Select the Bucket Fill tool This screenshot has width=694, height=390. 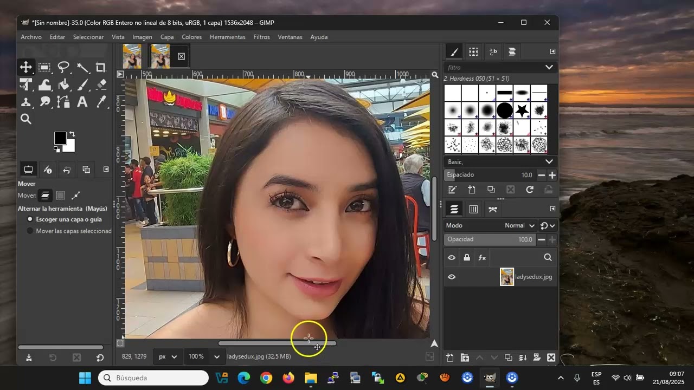tap(63, 84)
